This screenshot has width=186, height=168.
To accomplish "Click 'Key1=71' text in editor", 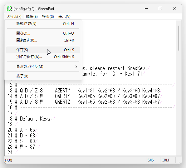I will point(133,74).
